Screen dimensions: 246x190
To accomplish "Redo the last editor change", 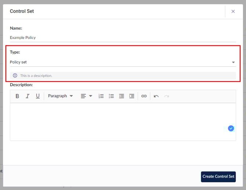I will pyautogui.click(x=166, y=96).
